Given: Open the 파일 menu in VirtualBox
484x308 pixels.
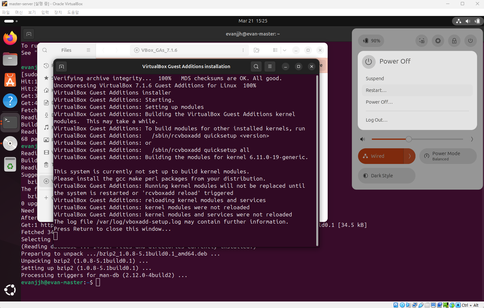Looking at the screenshot, I should 6,12.
